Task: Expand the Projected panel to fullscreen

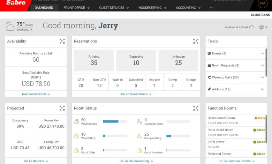Action: tap(62, 108)
